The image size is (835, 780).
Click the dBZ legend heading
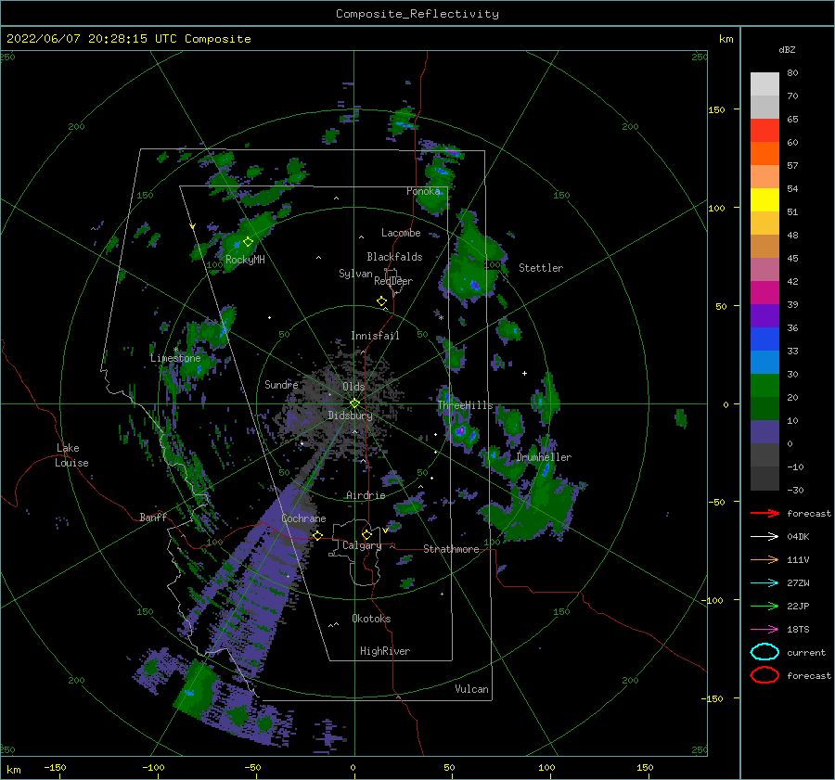[787, 49]
